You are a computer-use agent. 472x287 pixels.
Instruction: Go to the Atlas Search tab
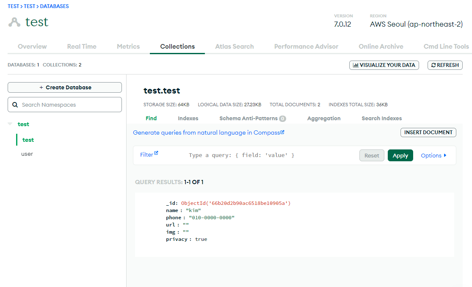pyautogui.click(x=234, y=47)
